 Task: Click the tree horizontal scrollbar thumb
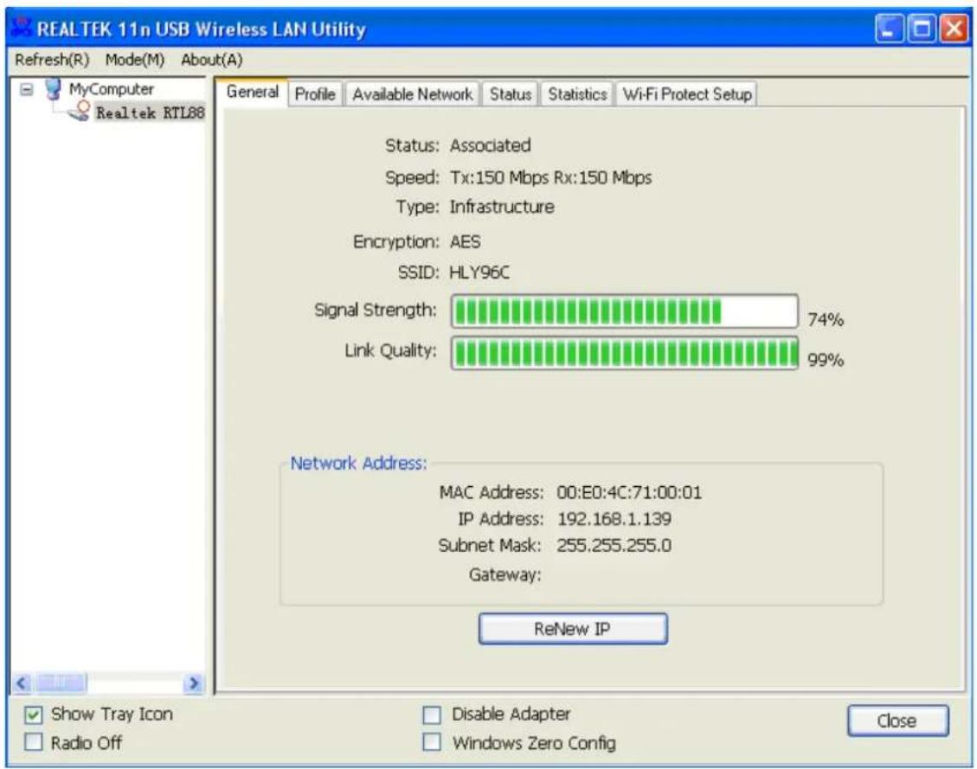tap(61, 683)
